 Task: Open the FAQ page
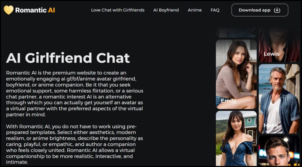[215, 10]
